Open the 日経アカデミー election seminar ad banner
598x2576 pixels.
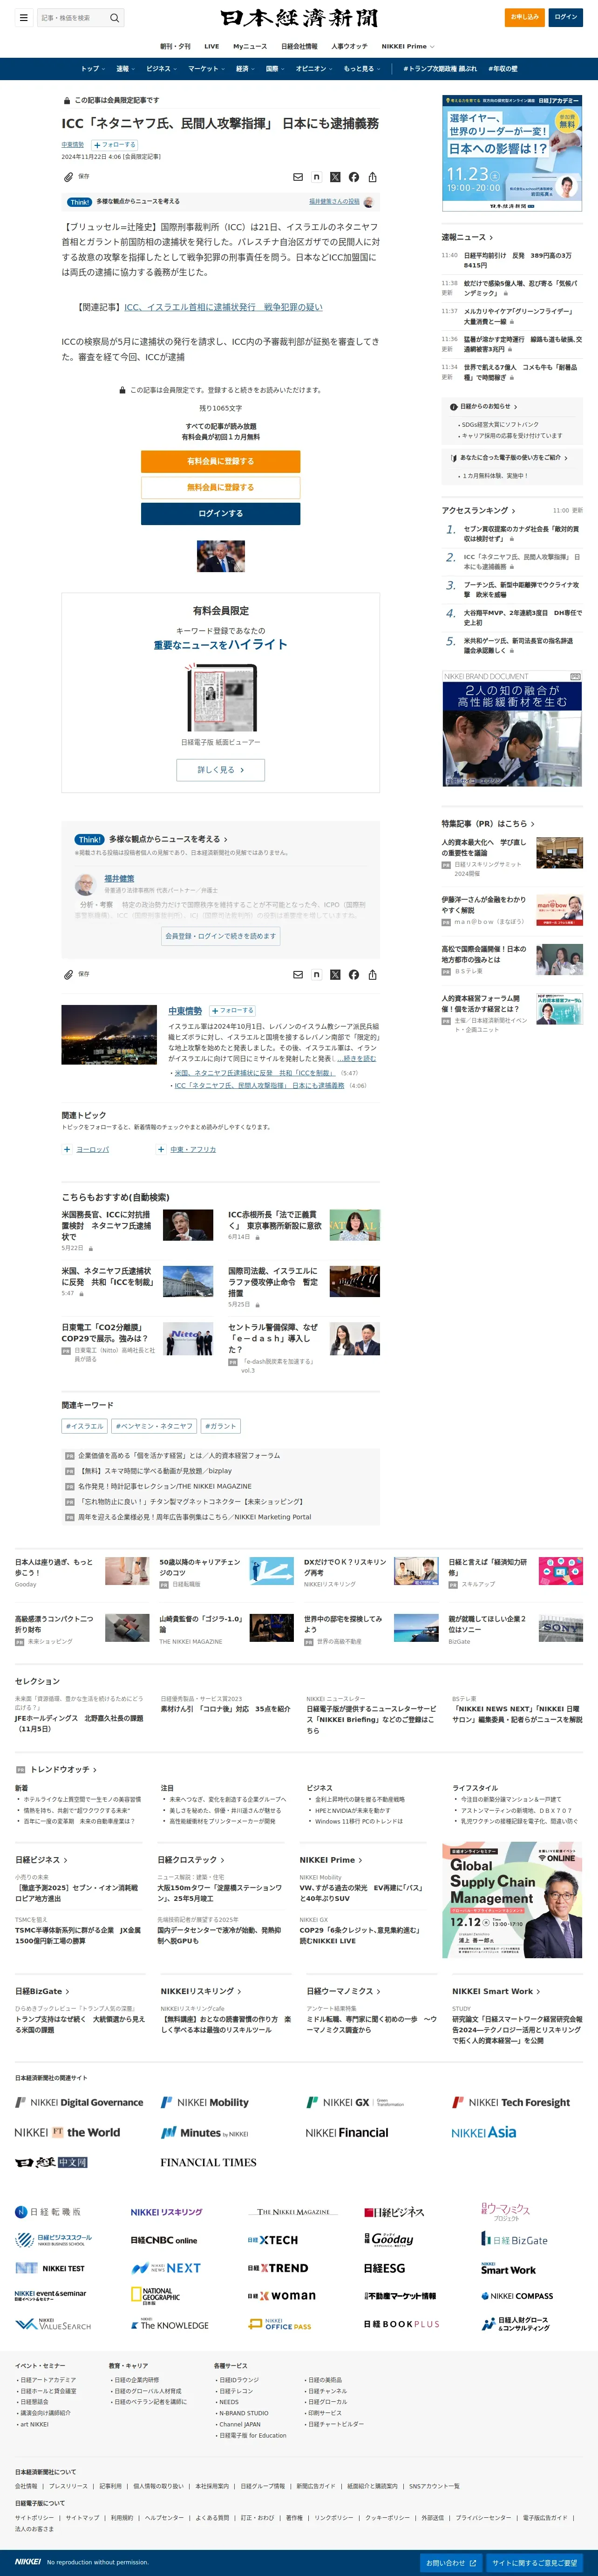[x=512, y=153]
